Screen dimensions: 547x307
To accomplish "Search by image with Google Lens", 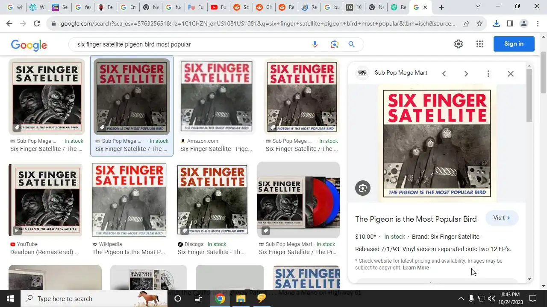I will [x=334, y=44].
